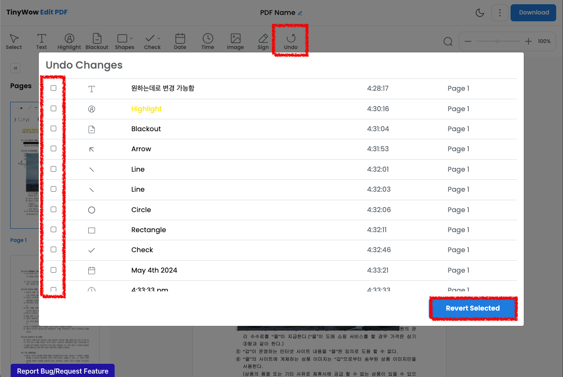This screenshot has width=563, height=377.
Task: Select the Text tool
Action: (41, 41)
